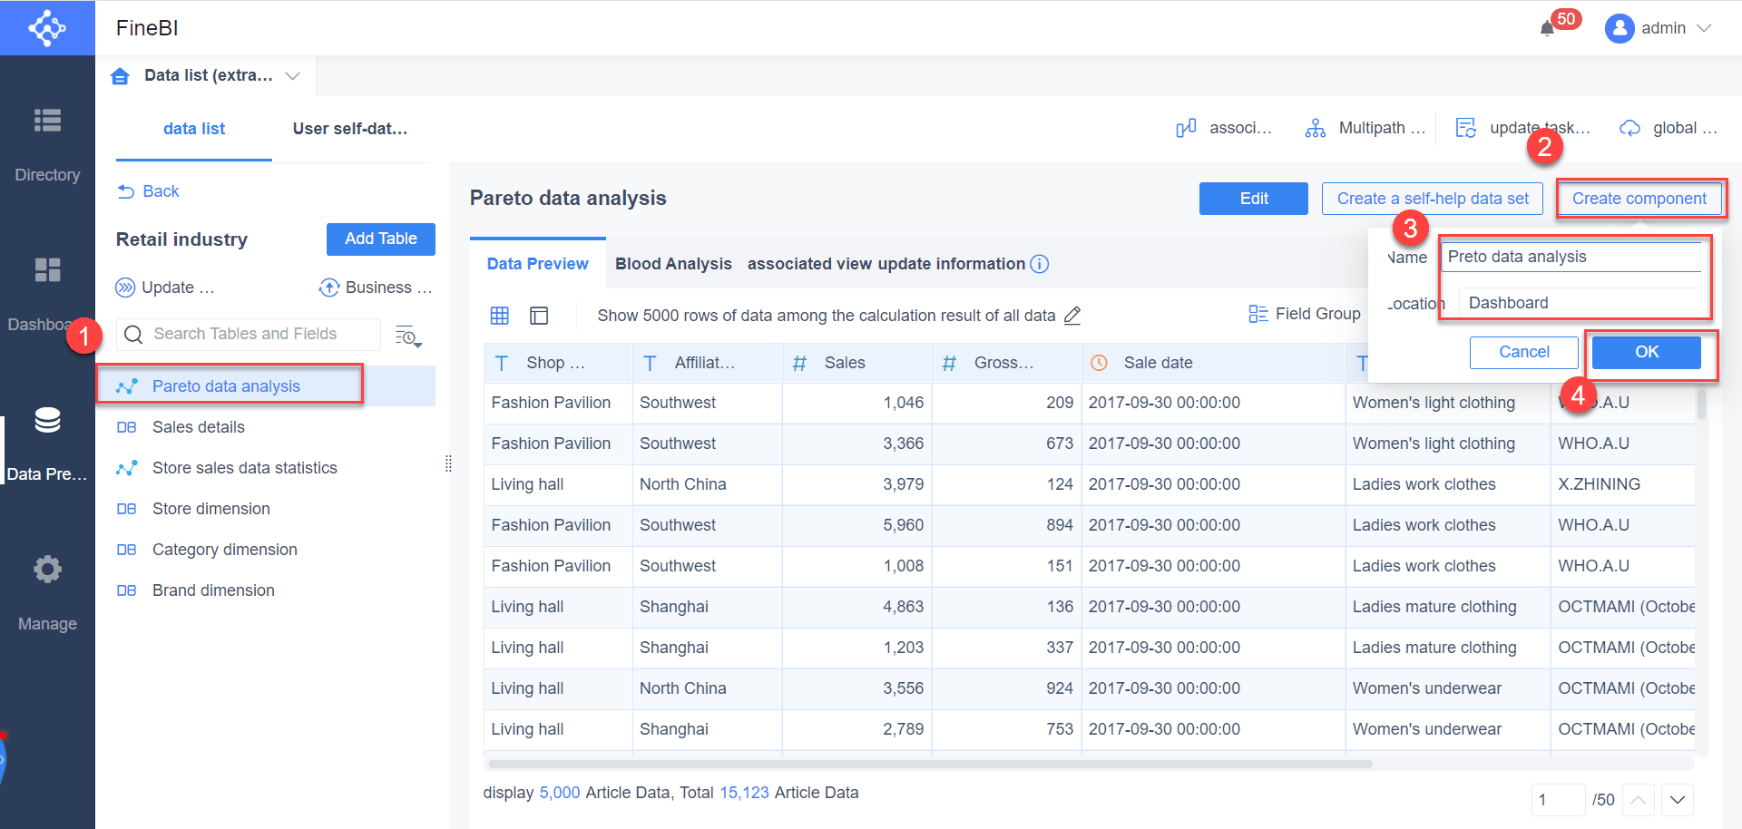Switch to the User self-dat... tab
The image size is (1742, 829).
[350, 129]
